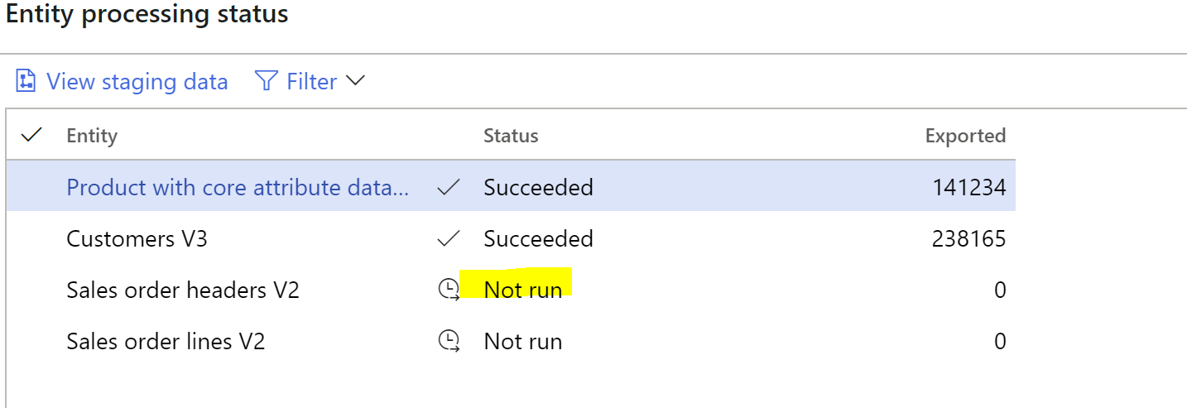Click the View staging data document icon

26,81
